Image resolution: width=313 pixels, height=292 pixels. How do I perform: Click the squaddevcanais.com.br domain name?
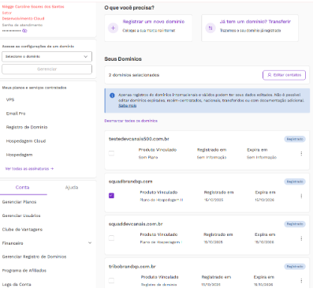pyautogui.click(x=136, y=224)
